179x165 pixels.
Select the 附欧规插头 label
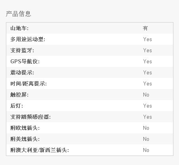click(x=25, y=128)
